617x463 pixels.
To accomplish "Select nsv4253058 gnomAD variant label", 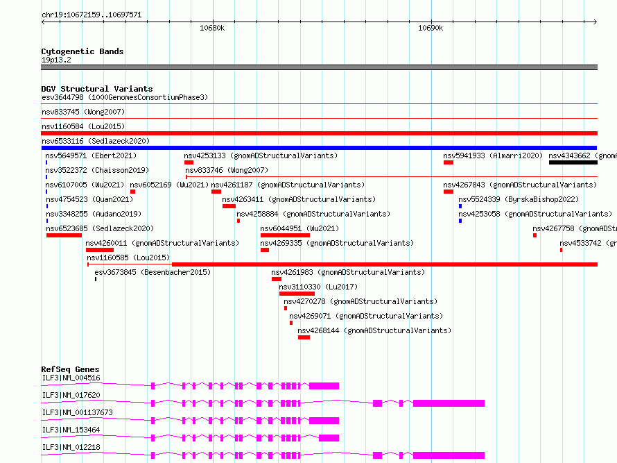I will (x=536, y=214).
